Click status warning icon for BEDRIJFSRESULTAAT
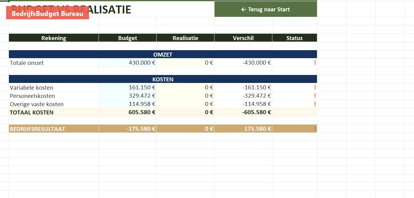Viewport: 414px width, 198px height. (x=315, y=129)
